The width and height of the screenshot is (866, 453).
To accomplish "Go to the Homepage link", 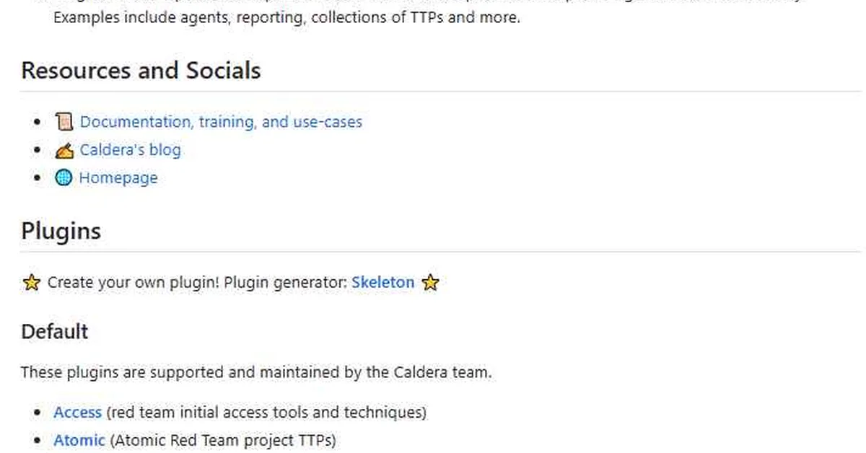I will pyautogui.click(x=118, y=177).
